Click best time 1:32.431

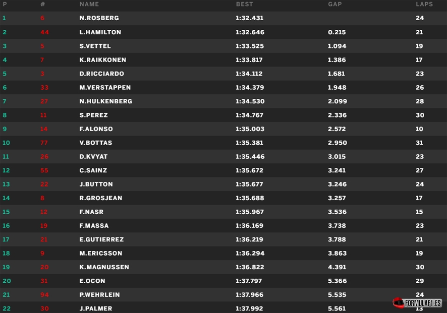(x=249, y=18)
